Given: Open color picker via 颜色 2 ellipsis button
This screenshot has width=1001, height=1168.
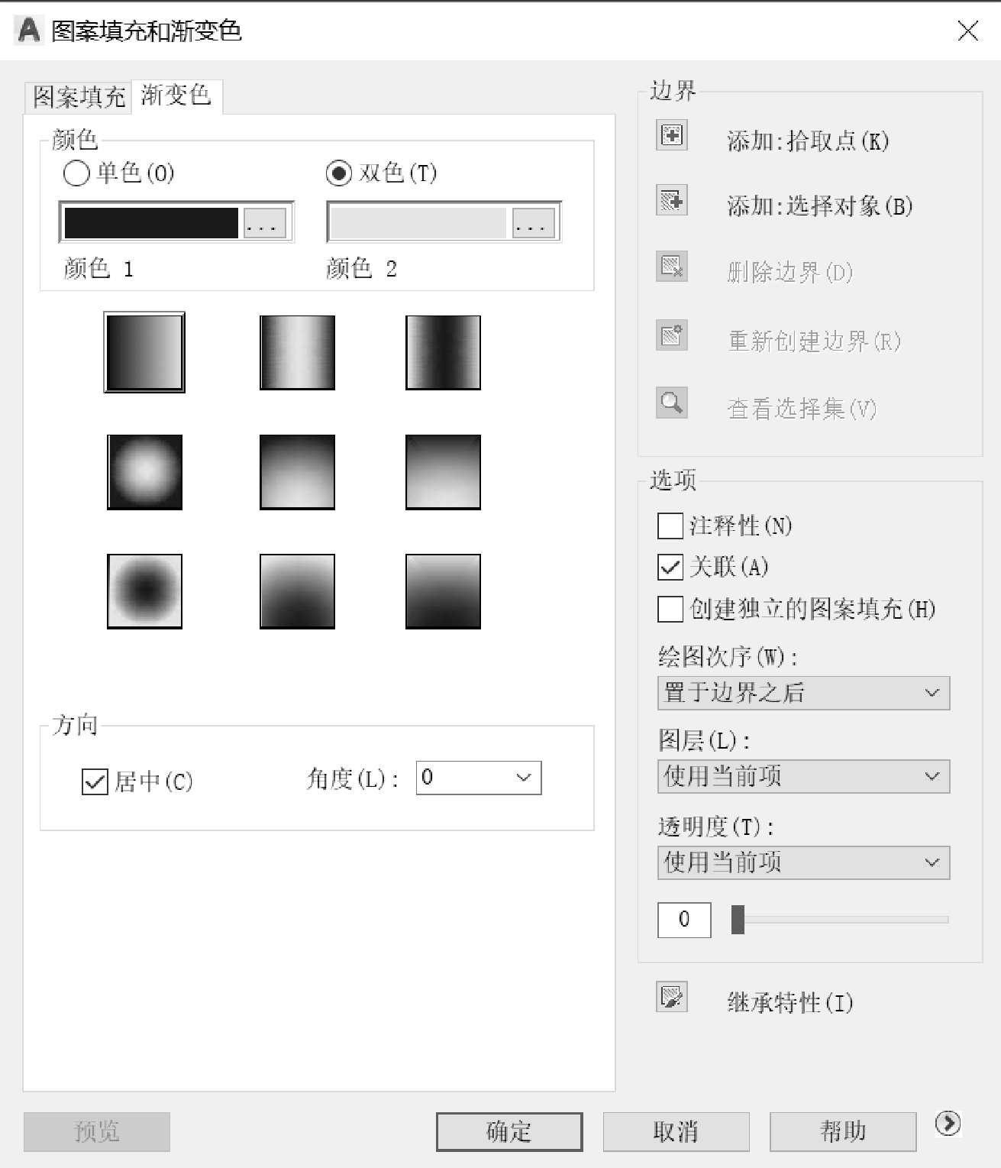Looking at the screenshot, I should (x=534, y=223).
